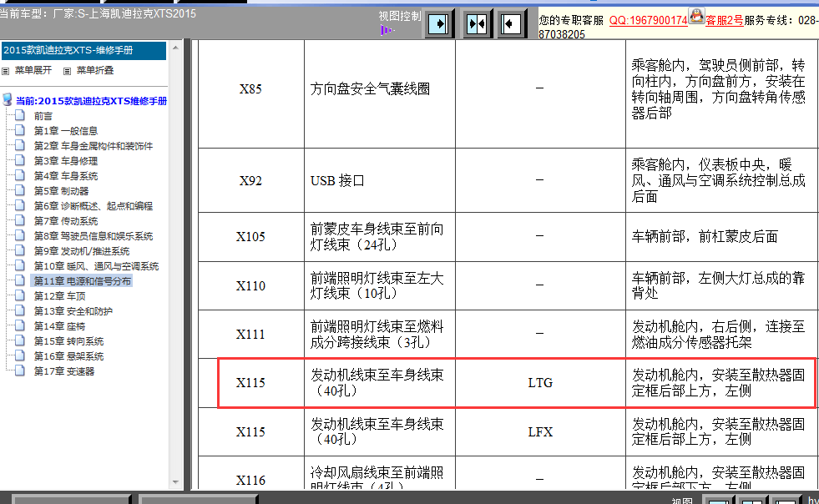The height and width of the screenshot is (504, 819).
Task: Click 前蒙皮车身线束至前向灯线束（24孔） cell
Action: [380, 237]
